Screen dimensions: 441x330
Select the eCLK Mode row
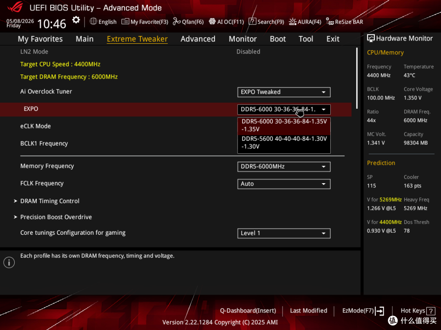176,126
